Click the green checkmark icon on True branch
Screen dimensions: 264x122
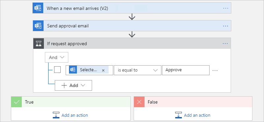pos(16,102)
